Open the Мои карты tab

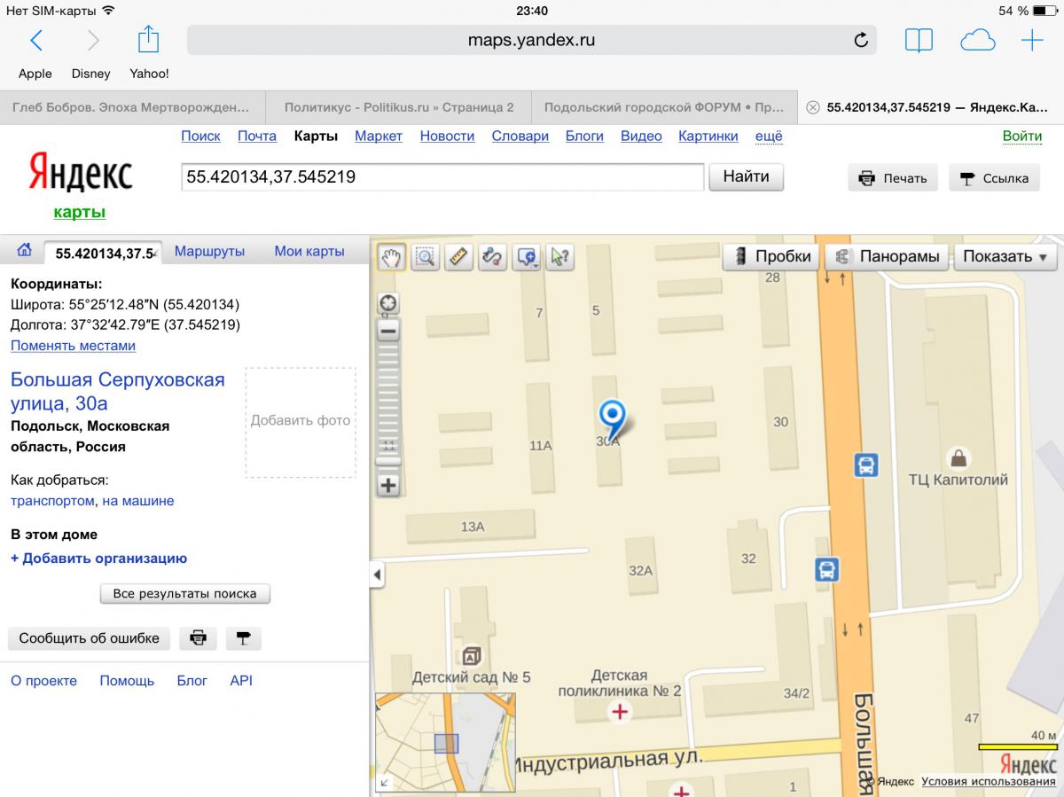(x=309, y=251)
